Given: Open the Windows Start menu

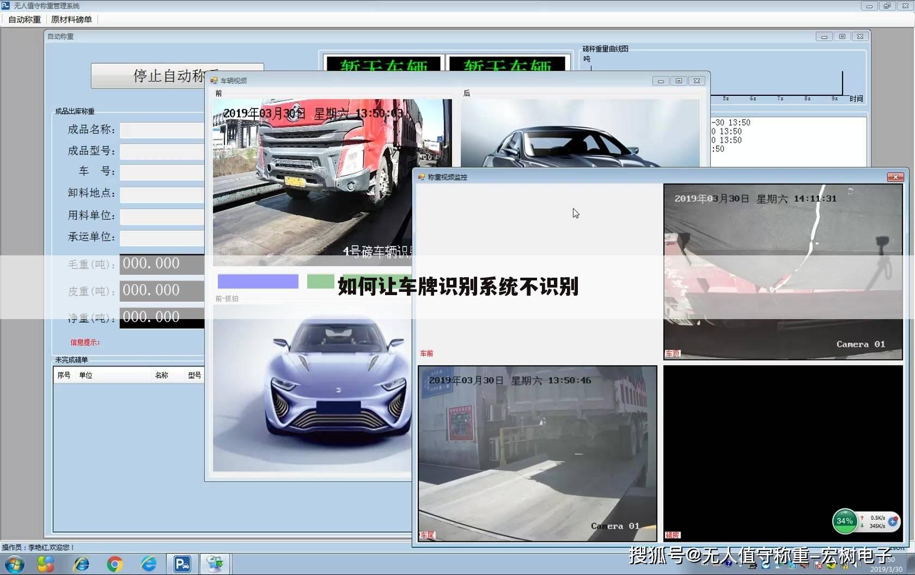Looking at the screenshot, I should (x=14, y=564).
